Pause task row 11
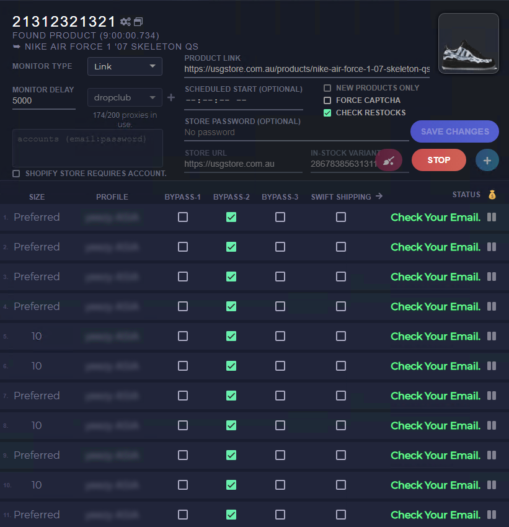 (492, 515)
